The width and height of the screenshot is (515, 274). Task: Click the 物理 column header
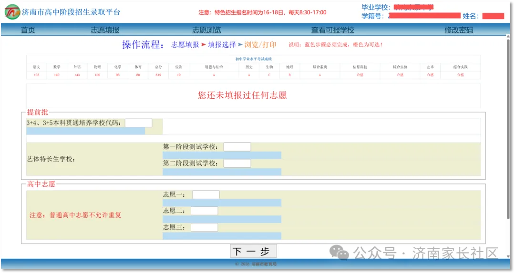click(98, 67)
